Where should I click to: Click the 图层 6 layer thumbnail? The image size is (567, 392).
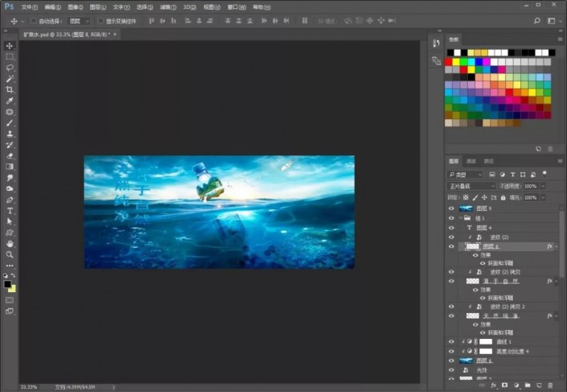pyautogui.click(x=466, y=361)
